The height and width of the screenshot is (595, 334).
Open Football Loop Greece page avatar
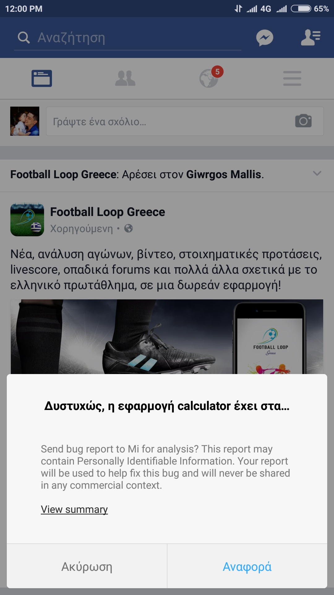pyautogui.click(x=27, y=219)
